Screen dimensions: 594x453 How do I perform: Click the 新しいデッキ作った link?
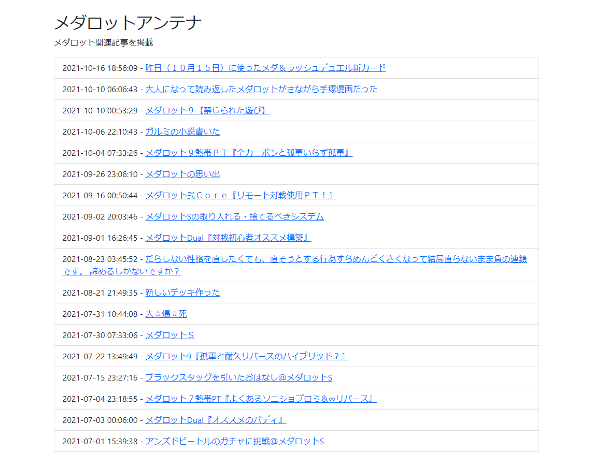coord(182,293)
